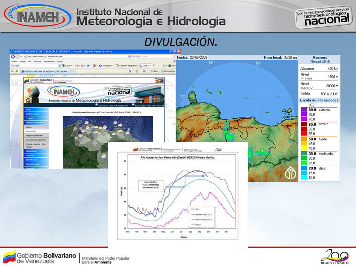
Task: Open the Herramientas menu in the menu bar
Action: pos(49,62)
